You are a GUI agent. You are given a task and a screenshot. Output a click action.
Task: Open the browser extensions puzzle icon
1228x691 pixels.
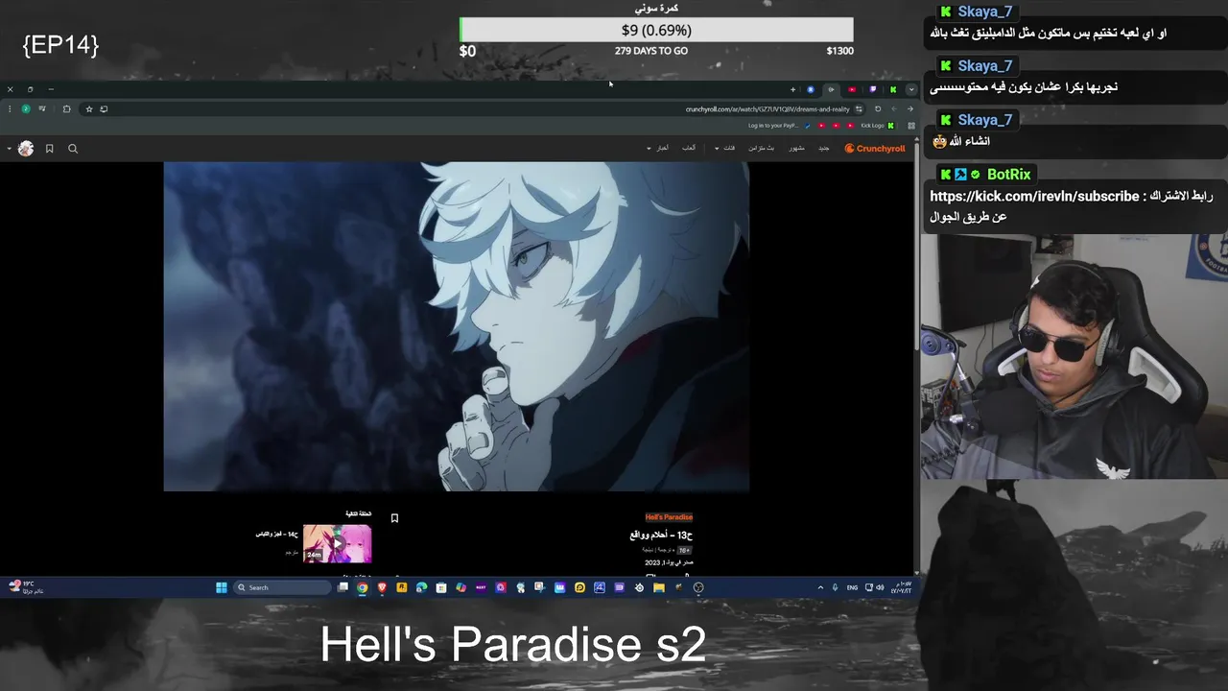66,108
